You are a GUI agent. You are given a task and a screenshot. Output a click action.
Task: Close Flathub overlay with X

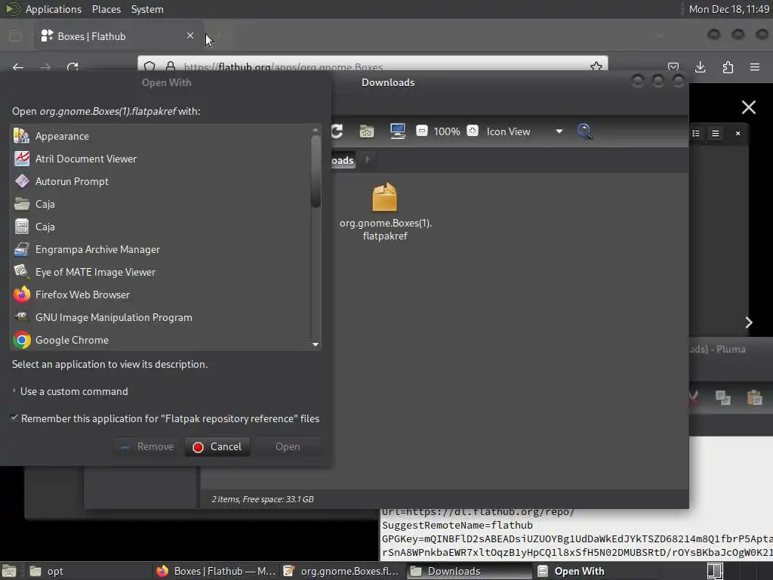[x=748, y=107]
